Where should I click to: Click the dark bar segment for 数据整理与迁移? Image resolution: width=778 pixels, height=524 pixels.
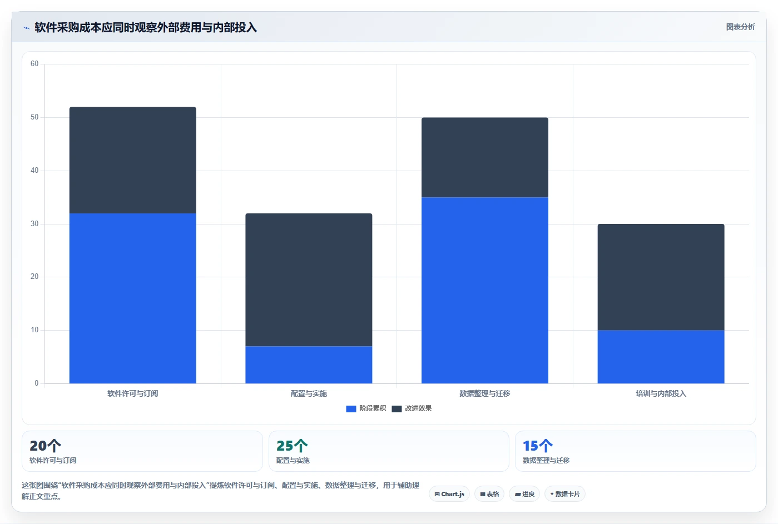coord(485,157)
